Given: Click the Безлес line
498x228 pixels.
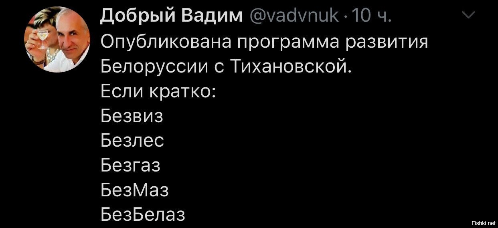Looking at the screenshot, I should (x=132, y=140).
